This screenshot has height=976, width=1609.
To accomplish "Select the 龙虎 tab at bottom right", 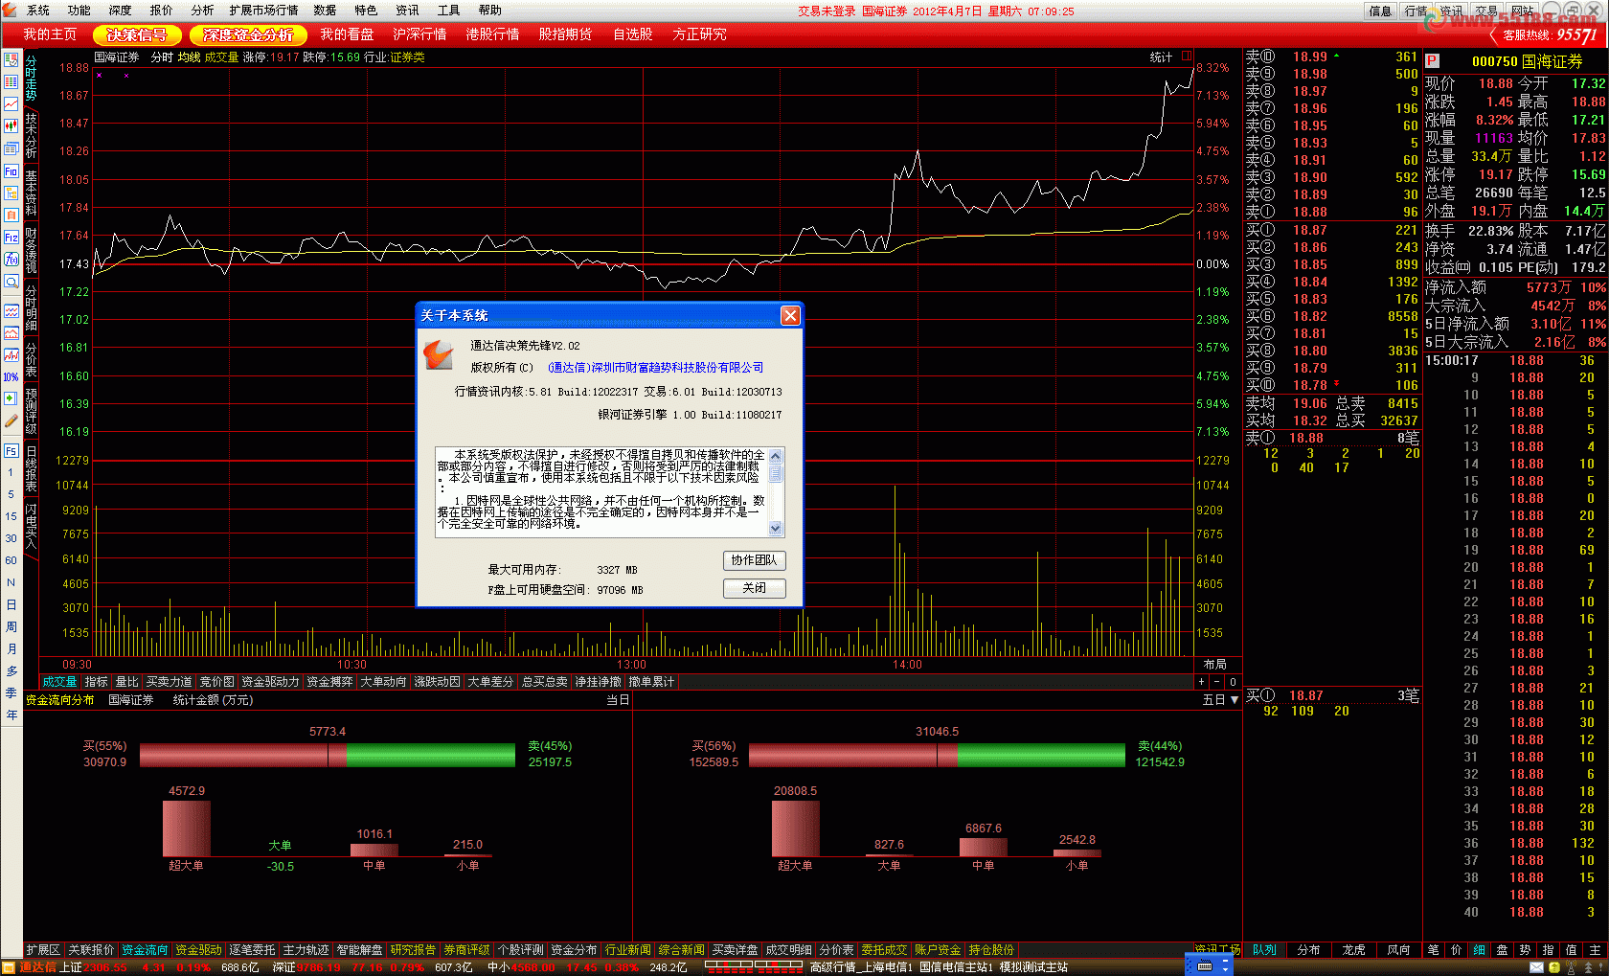I will tap(1353, 950).
